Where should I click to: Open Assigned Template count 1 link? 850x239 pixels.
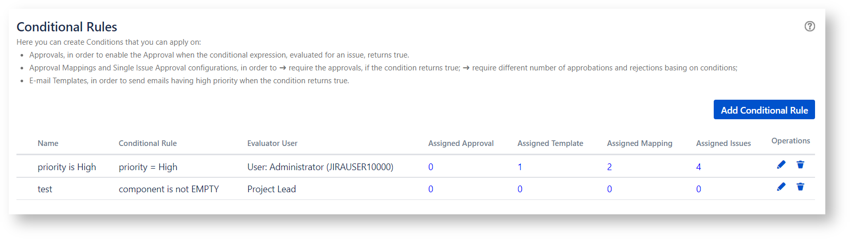tap(520, 167)
